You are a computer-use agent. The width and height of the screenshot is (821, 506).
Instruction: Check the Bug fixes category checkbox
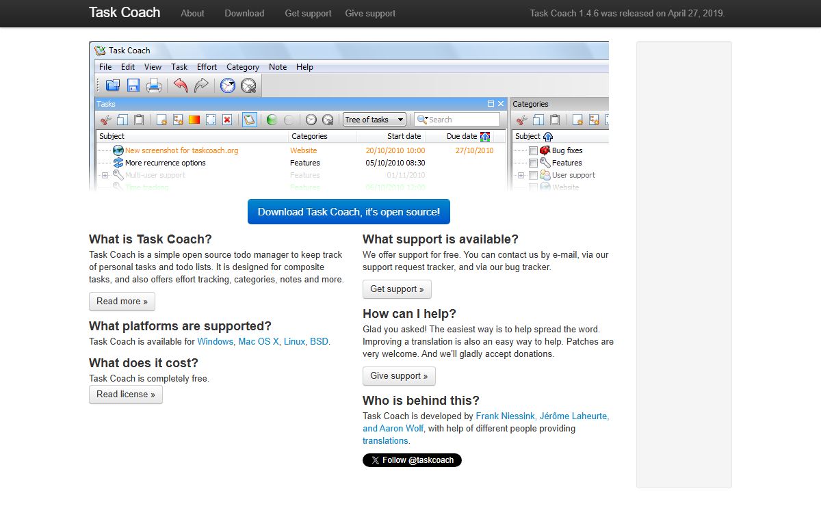click(534, 151)
